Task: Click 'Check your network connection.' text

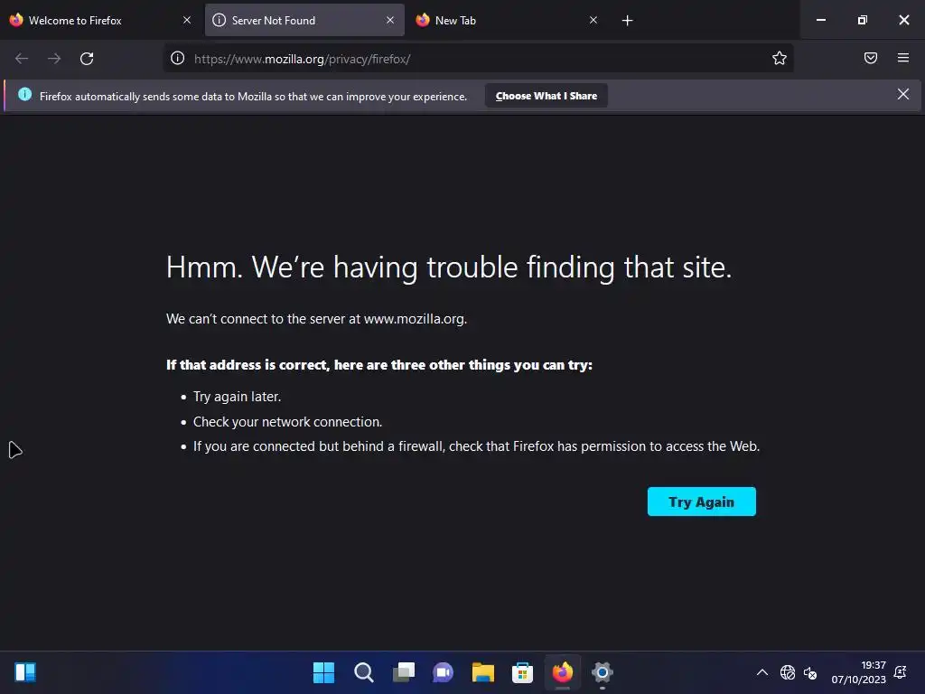Action: (288, 422)
